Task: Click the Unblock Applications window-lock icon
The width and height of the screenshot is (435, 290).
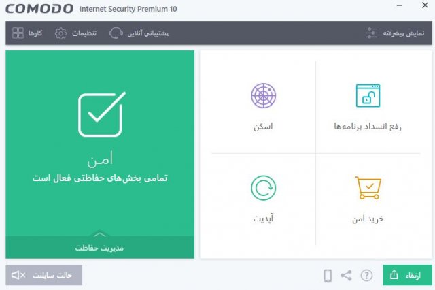Action: tap(368, 95)
